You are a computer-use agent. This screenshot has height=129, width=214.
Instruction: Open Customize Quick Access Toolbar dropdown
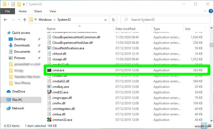coord(24,4)
